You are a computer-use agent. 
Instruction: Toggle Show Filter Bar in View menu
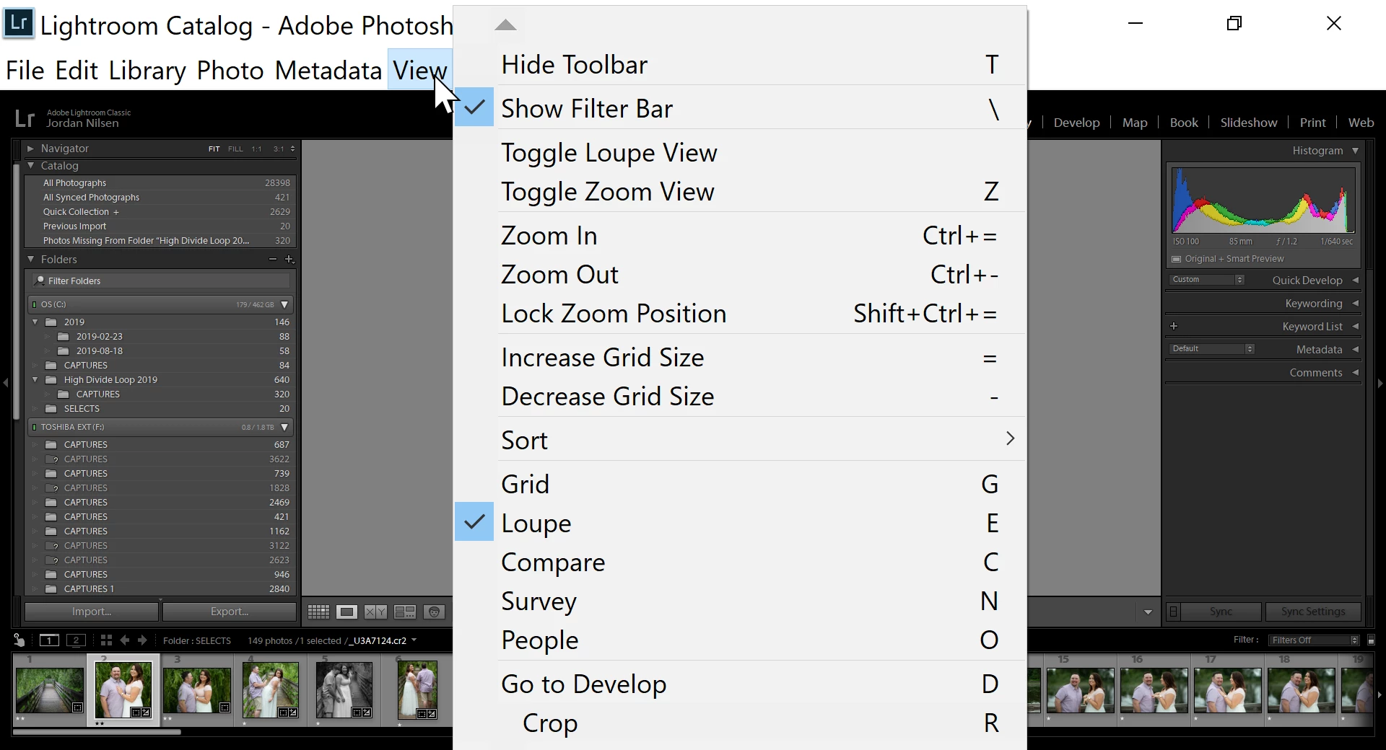click(x=586, y=109)
